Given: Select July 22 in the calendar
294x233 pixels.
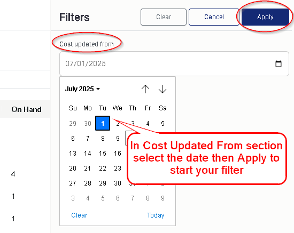Looking at the screenshot, I should [x=103, y=168].
